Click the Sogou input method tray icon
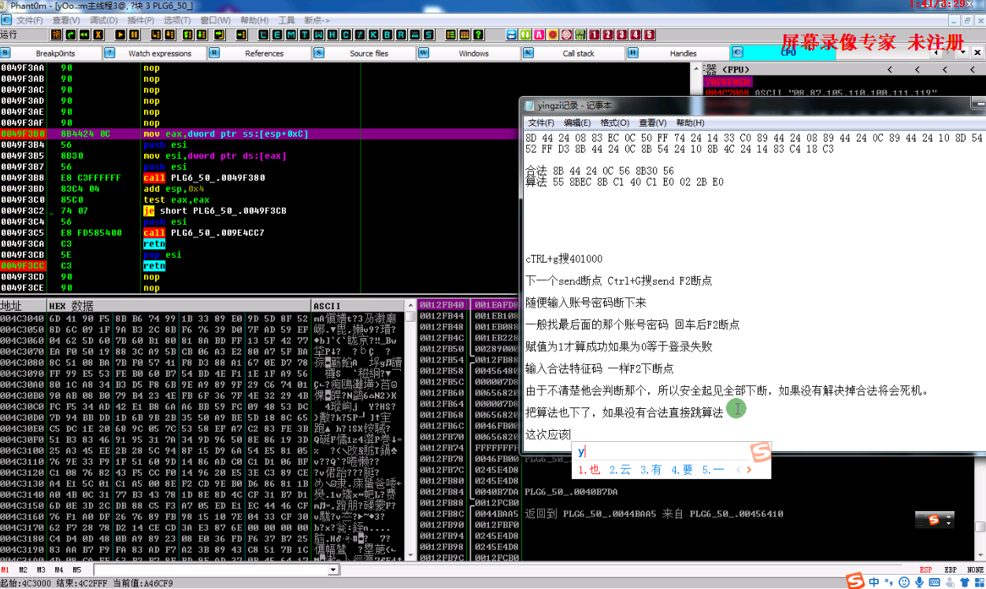986x589 pixels. (854, 581)
